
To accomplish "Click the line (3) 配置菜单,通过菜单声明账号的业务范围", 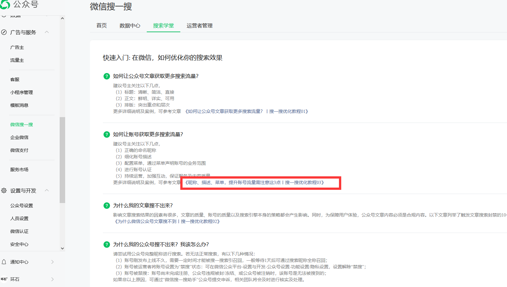I will 161,163.
